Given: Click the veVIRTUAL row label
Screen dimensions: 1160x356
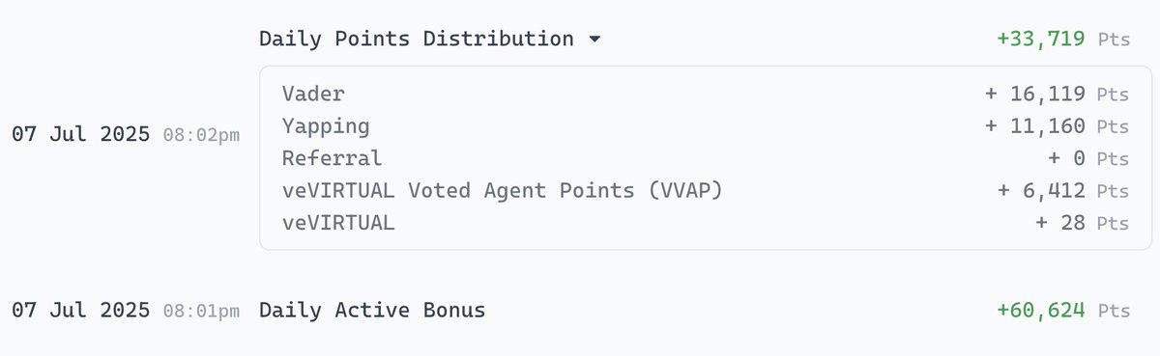Looking at the screenshot, I should point(338,223).
